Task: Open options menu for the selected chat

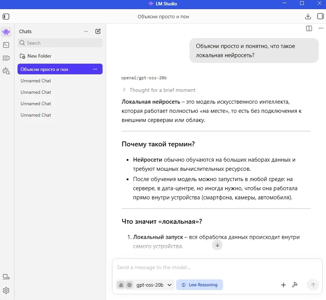Action: pyautogui.click(x=95, y=69)
